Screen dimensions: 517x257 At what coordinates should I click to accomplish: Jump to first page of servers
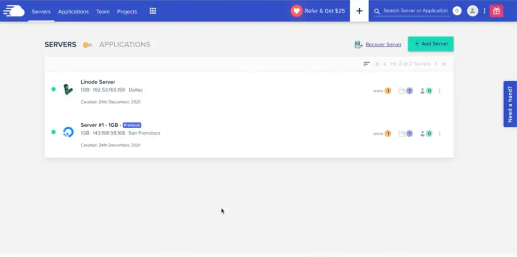(x=377, y=64)
